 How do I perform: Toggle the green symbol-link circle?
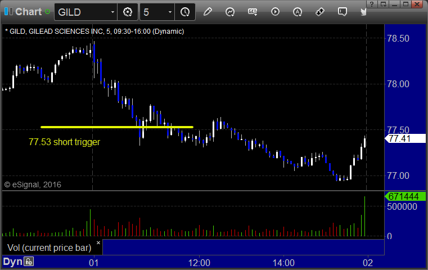click(47, 12)
